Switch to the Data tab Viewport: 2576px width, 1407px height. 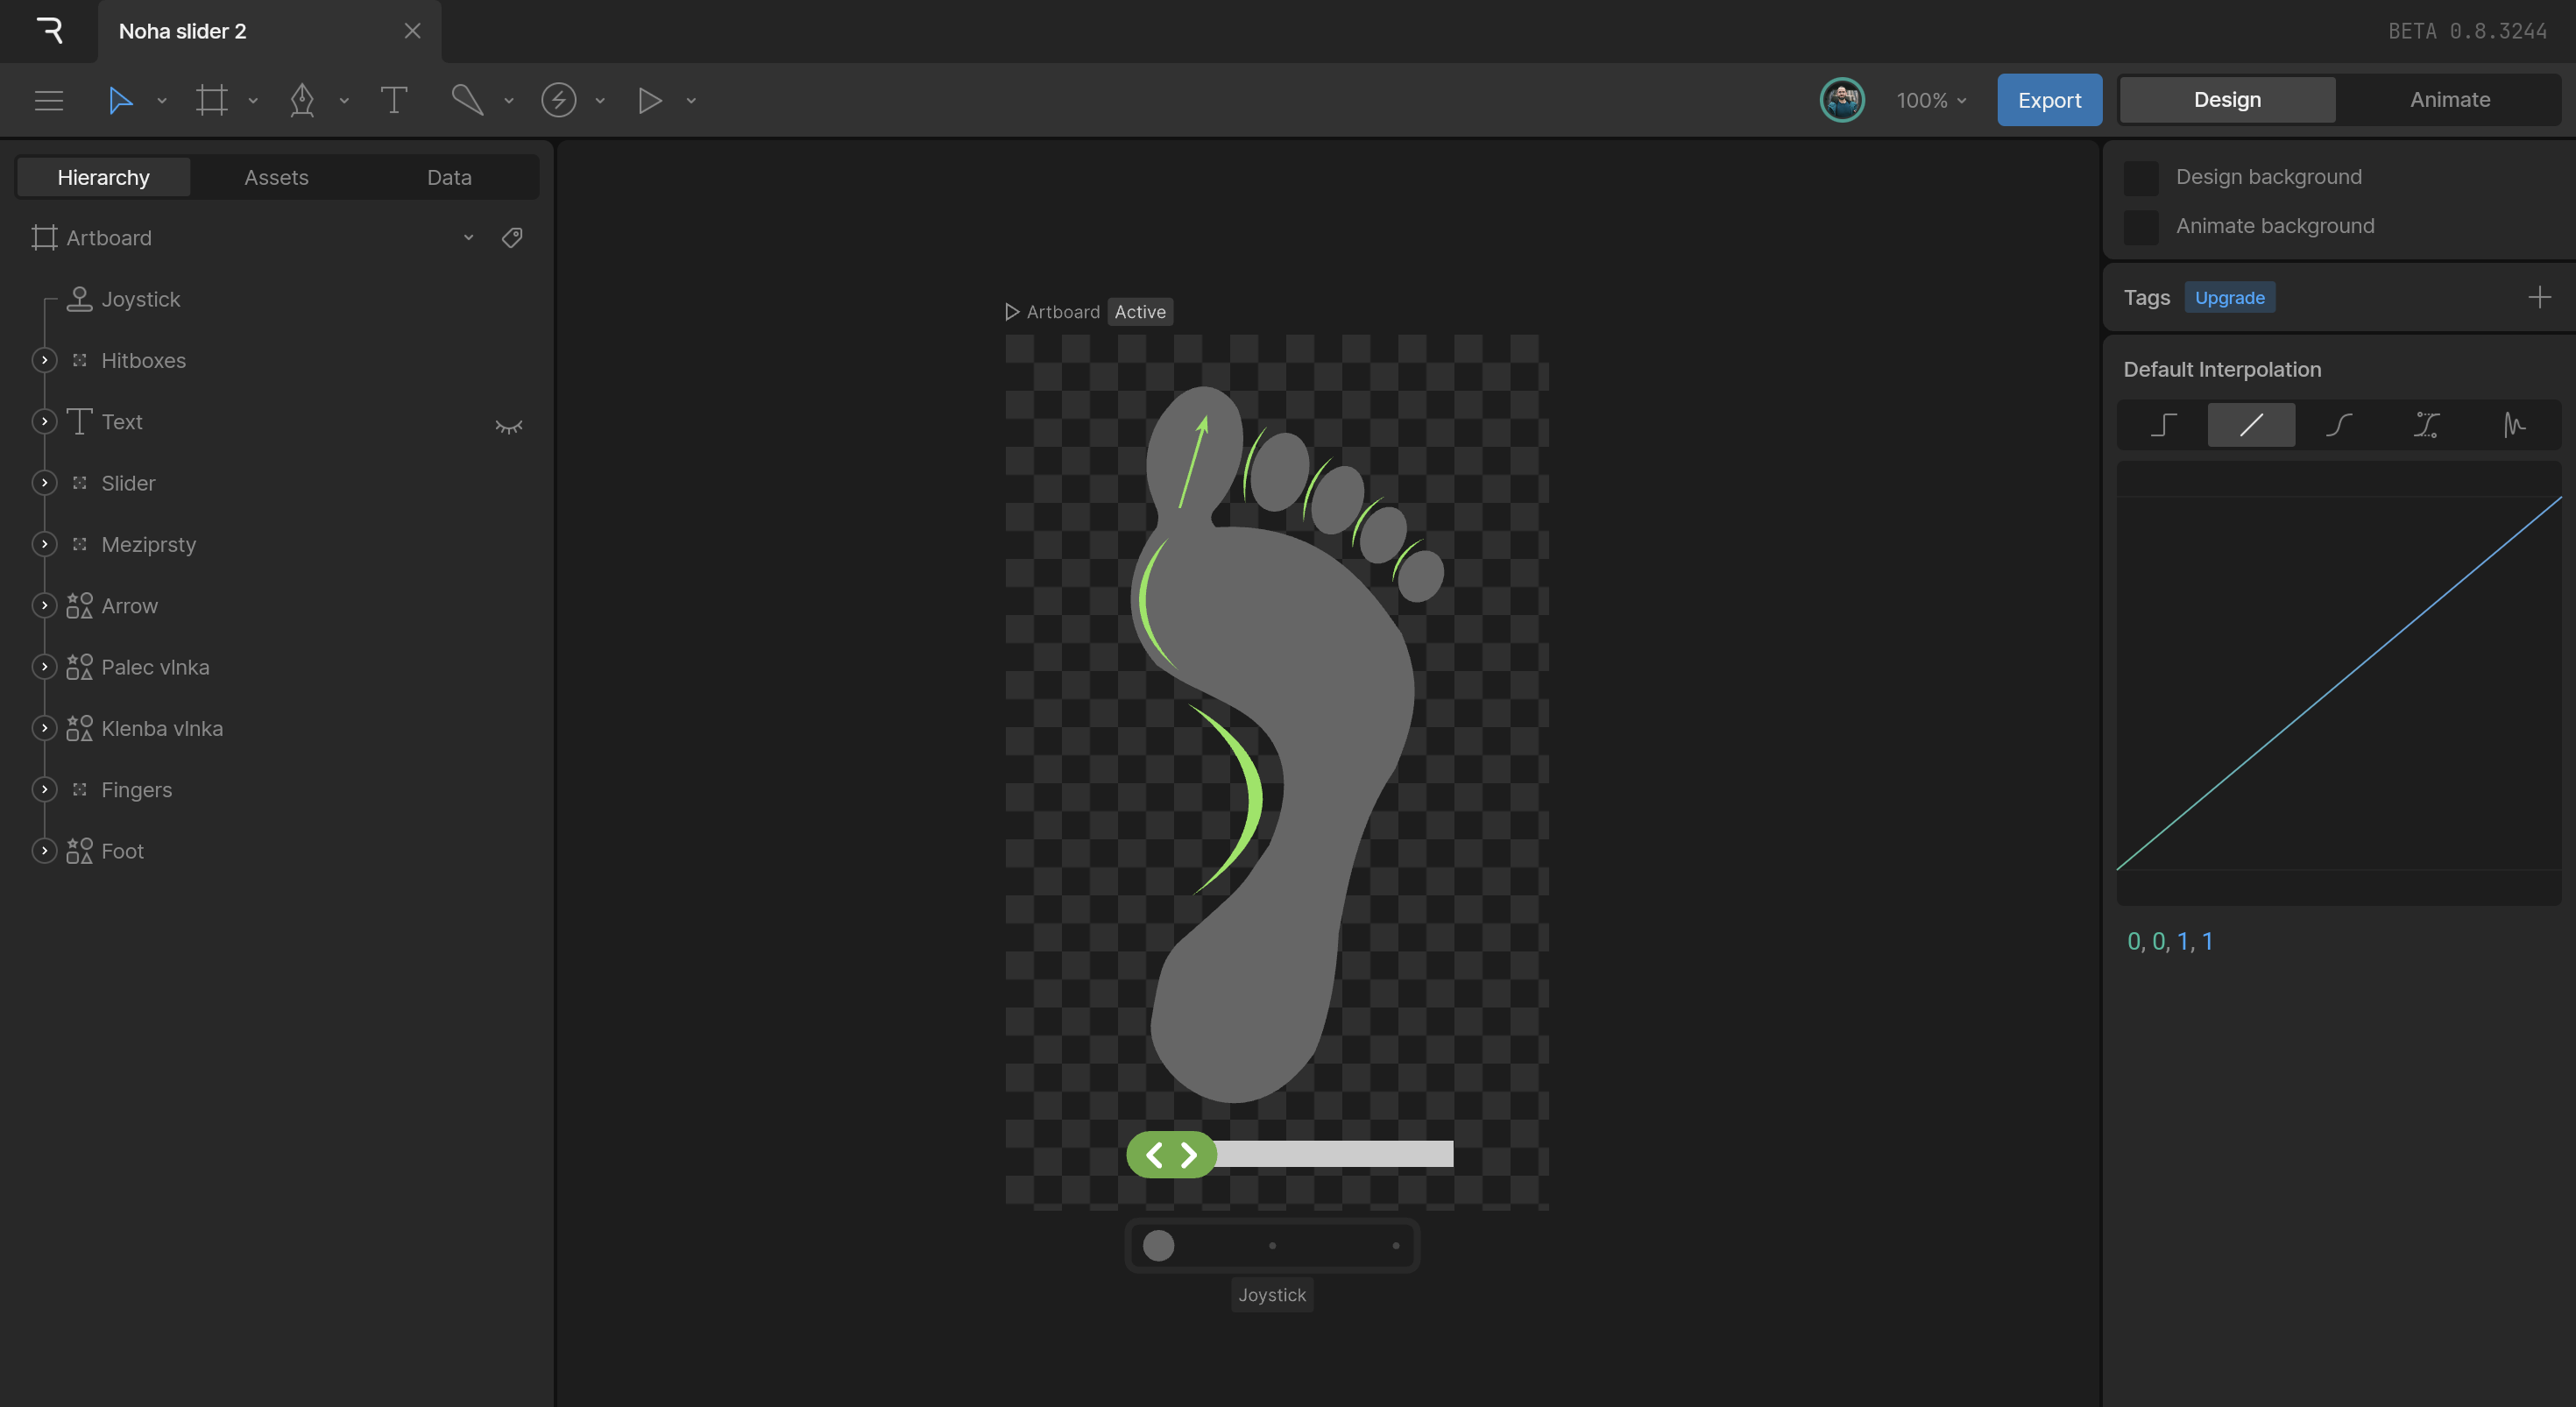449,177
